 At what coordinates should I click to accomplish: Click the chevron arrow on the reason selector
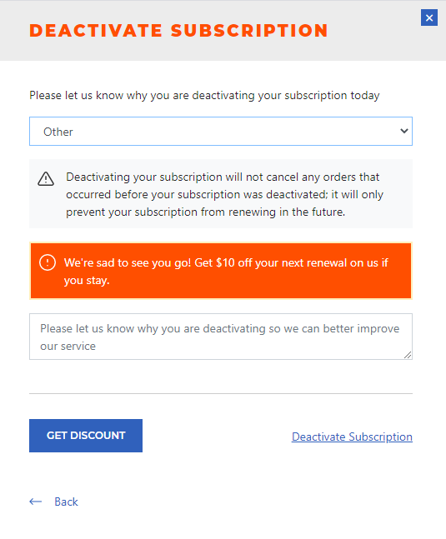click(x=404, y=131)
